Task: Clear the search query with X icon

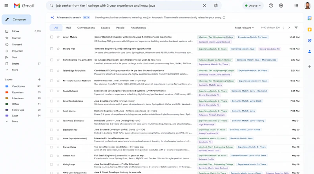Action: pyautogui.click(x=204, y=5)
